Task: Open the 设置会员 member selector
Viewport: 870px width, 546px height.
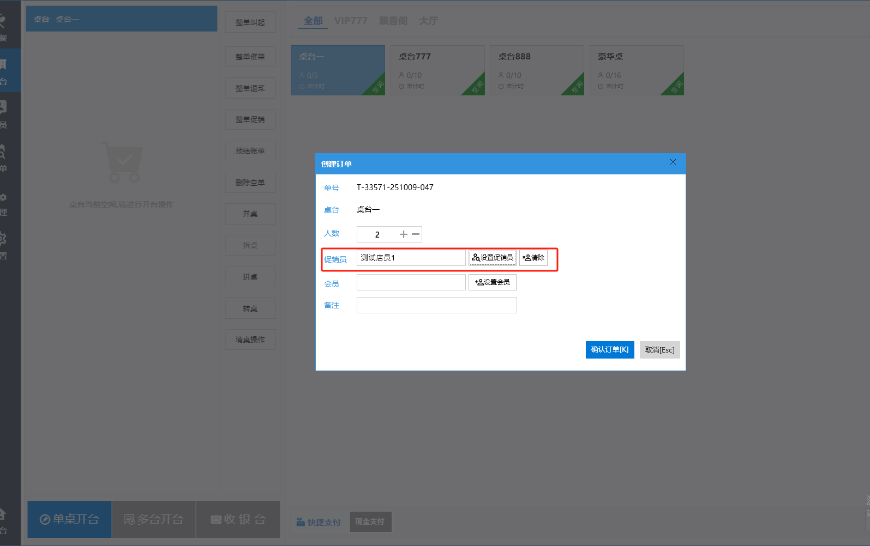Action: [x=492, y=282]
